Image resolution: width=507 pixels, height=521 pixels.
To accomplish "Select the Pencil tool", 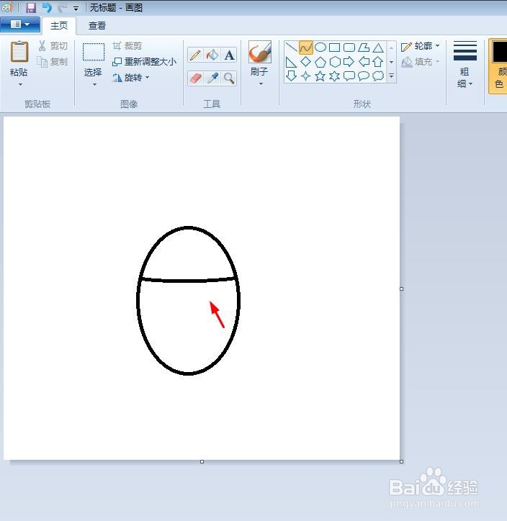I will pos(195,55).
